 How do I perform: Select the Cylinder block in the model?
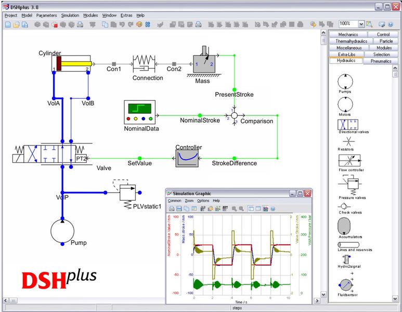pos(72,63)
